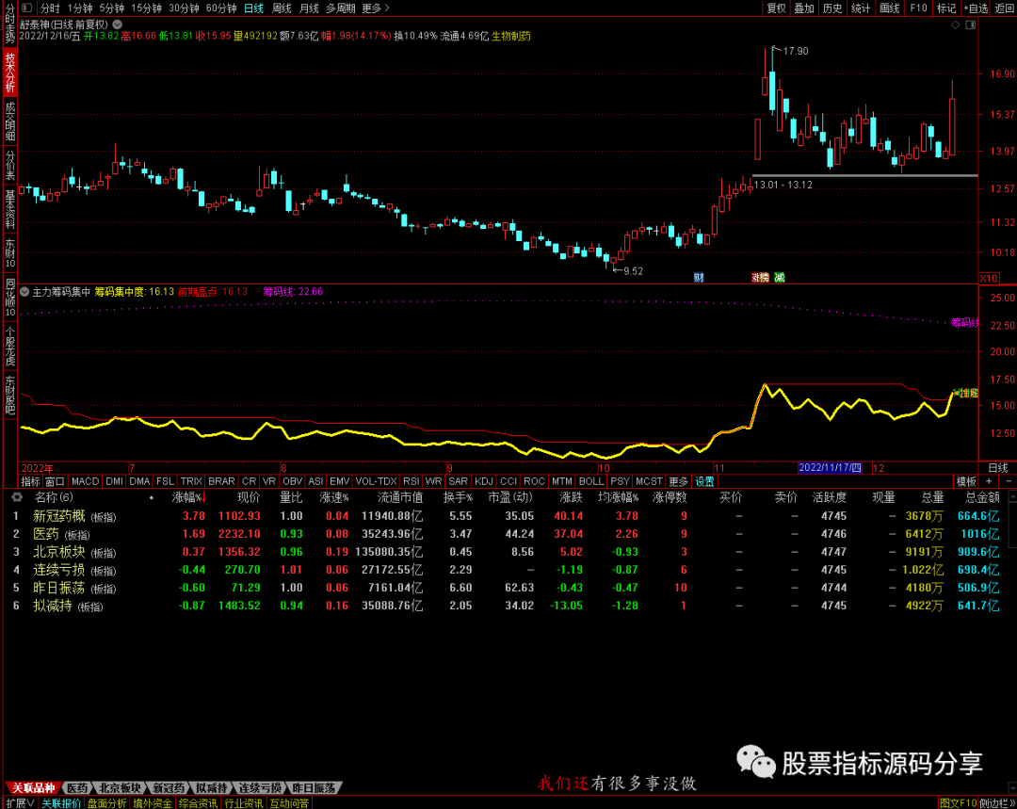Image resolution: width=1017 pixels, height=809 pixels.
Task: Add stock via +自选 button
Action: point(976,8)
